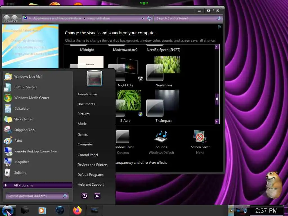Open recent pages dropdown arrow

point(20,19)
